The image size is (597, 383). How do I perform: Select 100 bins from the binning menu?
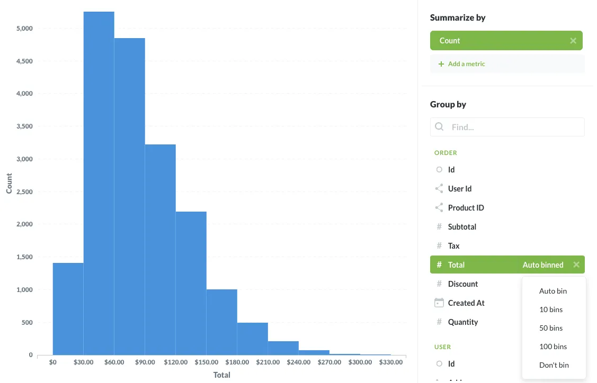(553, 346)
